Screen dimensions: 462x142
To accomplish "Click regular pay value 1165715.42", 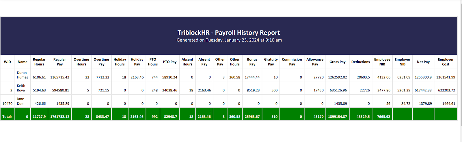I will point(60,77).
